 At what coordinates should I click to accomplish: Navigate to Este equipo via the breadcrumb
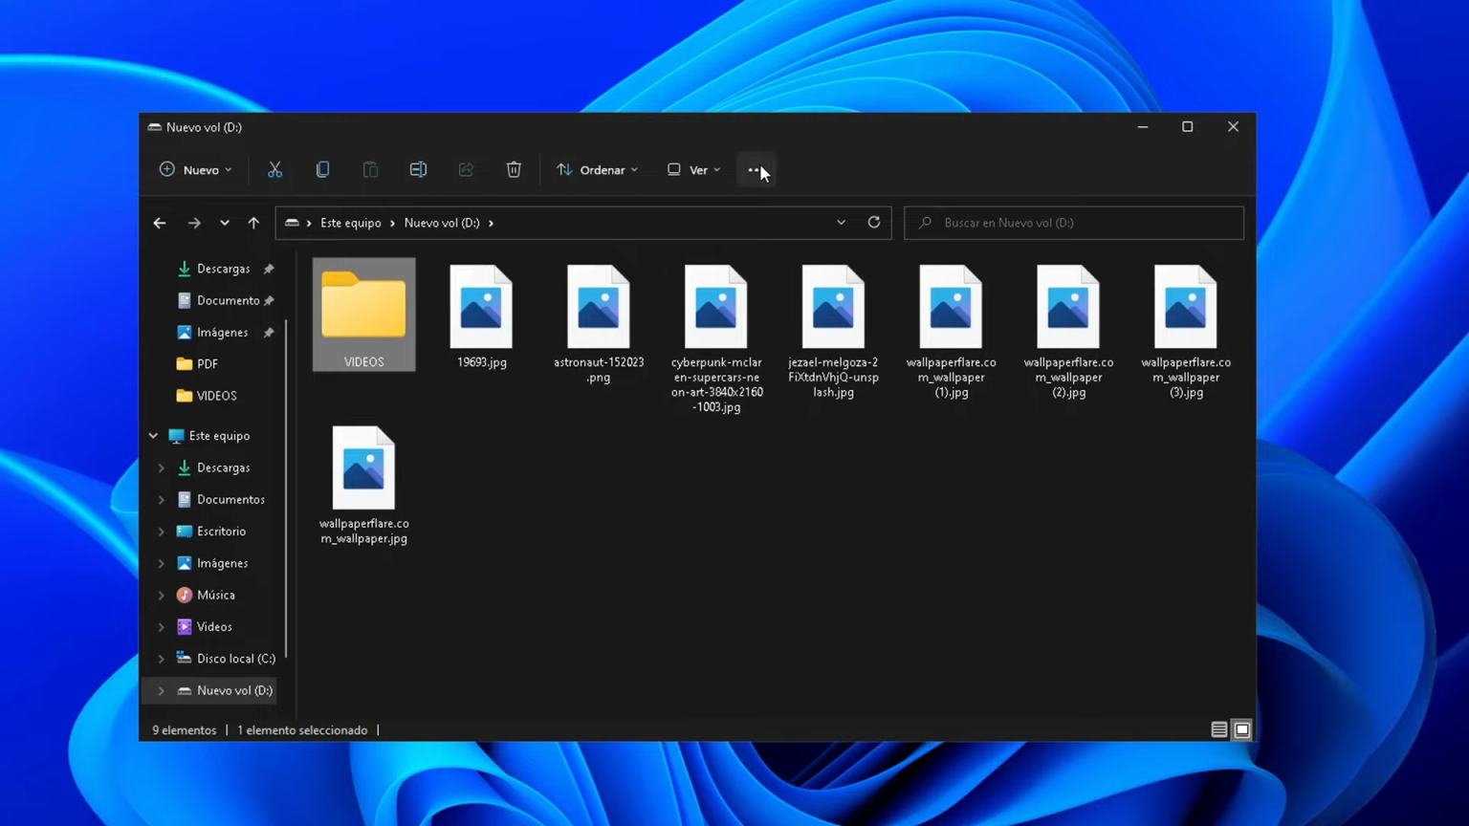coord(350,222)
